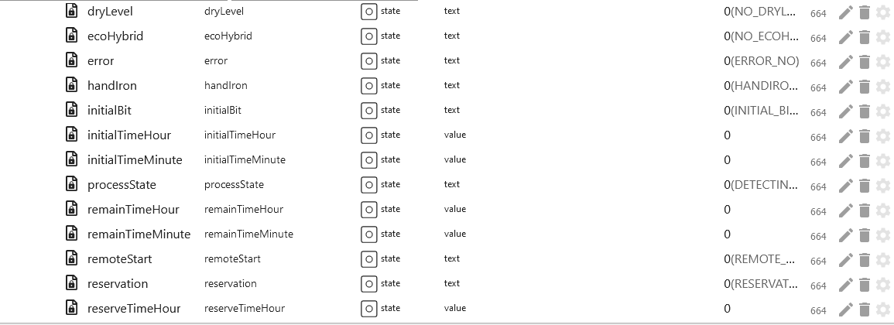Click the 664 permission value for dryLevel
This screenshot has width=894, height=325.
pos(818,14)
